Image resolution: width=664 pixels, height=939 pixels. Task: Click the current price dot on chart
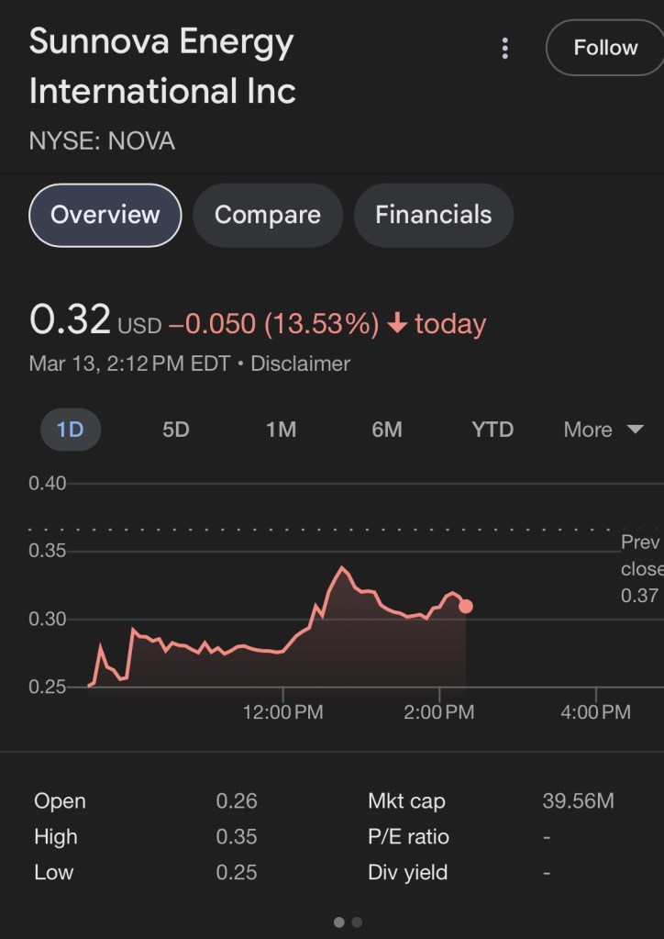click(x=466, y=606)
